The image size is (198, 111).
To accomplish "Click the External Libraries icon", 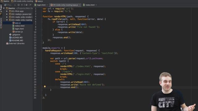I will click(x=7, y=43).
